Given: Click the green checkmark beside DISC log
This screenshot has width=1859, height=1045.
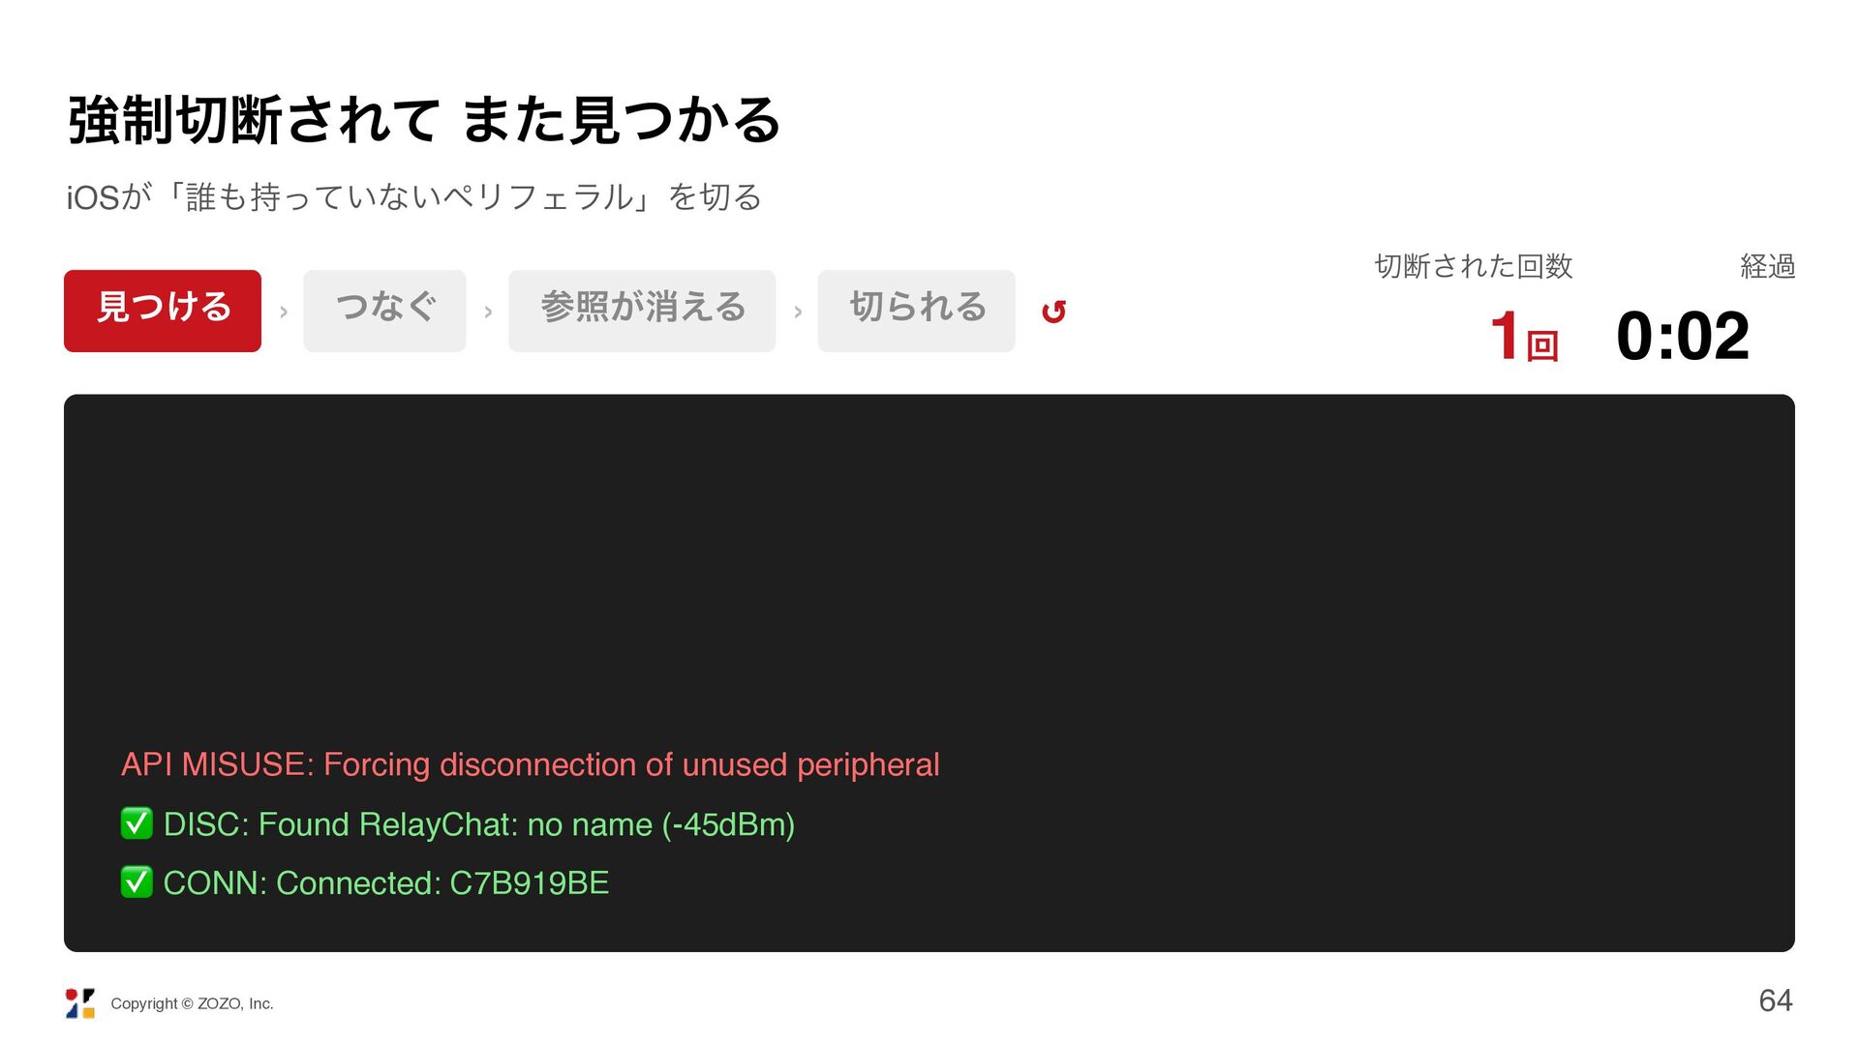Looking at the screenshot, I should 137,823.
